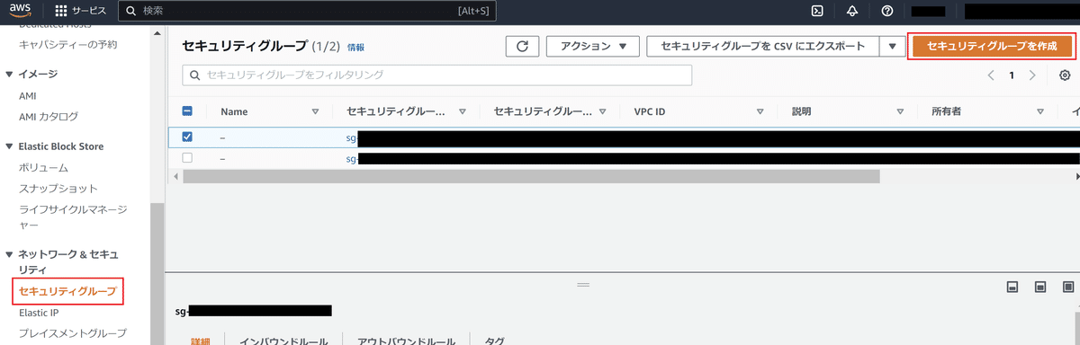The width and height of the screenshot is (1080, 345).
Task: Open キャパシティーの予約 in the sidebar
Action: [68, 44]
